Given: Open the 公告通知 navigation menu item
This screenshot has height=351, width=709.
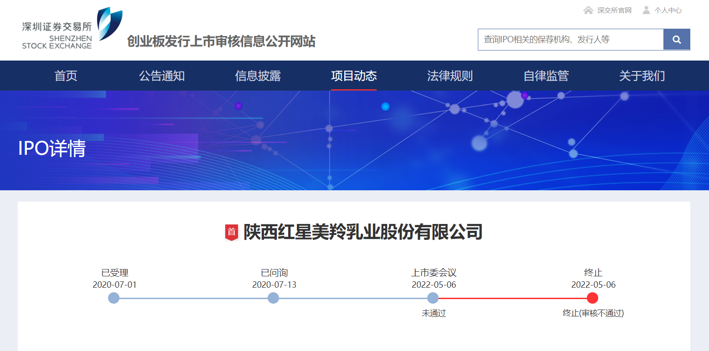Looking at the screenshot, I should point(162,76).
